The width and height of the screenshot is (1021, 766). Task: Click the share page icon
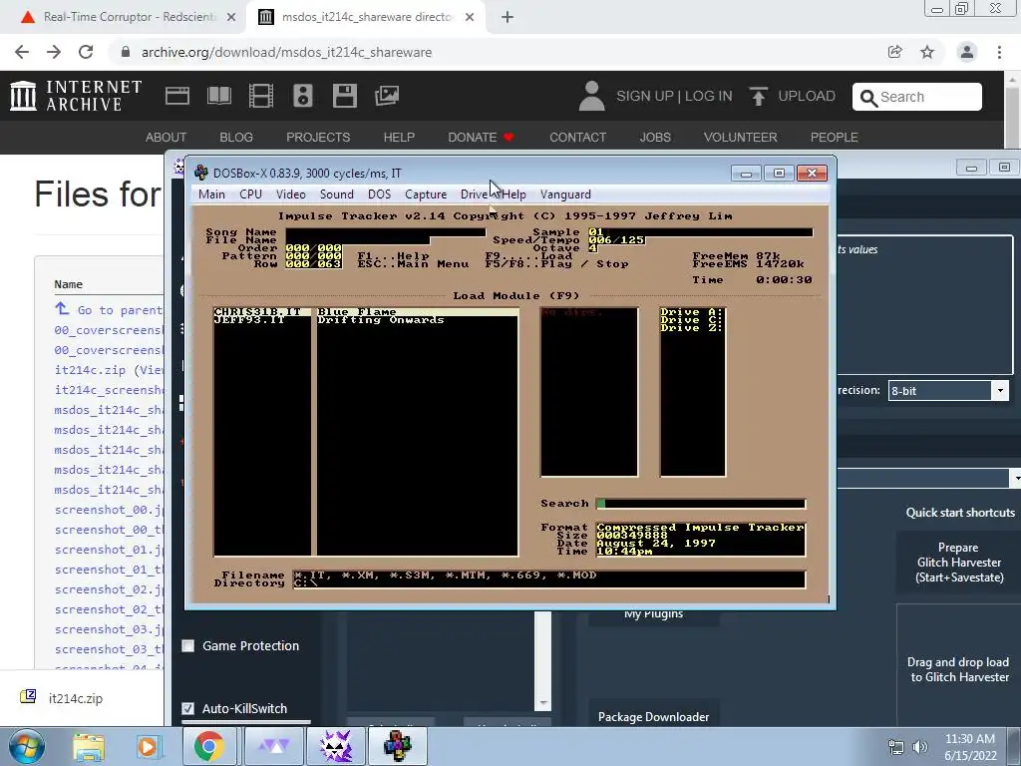coord(894,52)
